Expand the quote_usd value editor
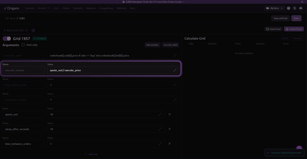Screen dimensions: 307x159 [160, 114]
